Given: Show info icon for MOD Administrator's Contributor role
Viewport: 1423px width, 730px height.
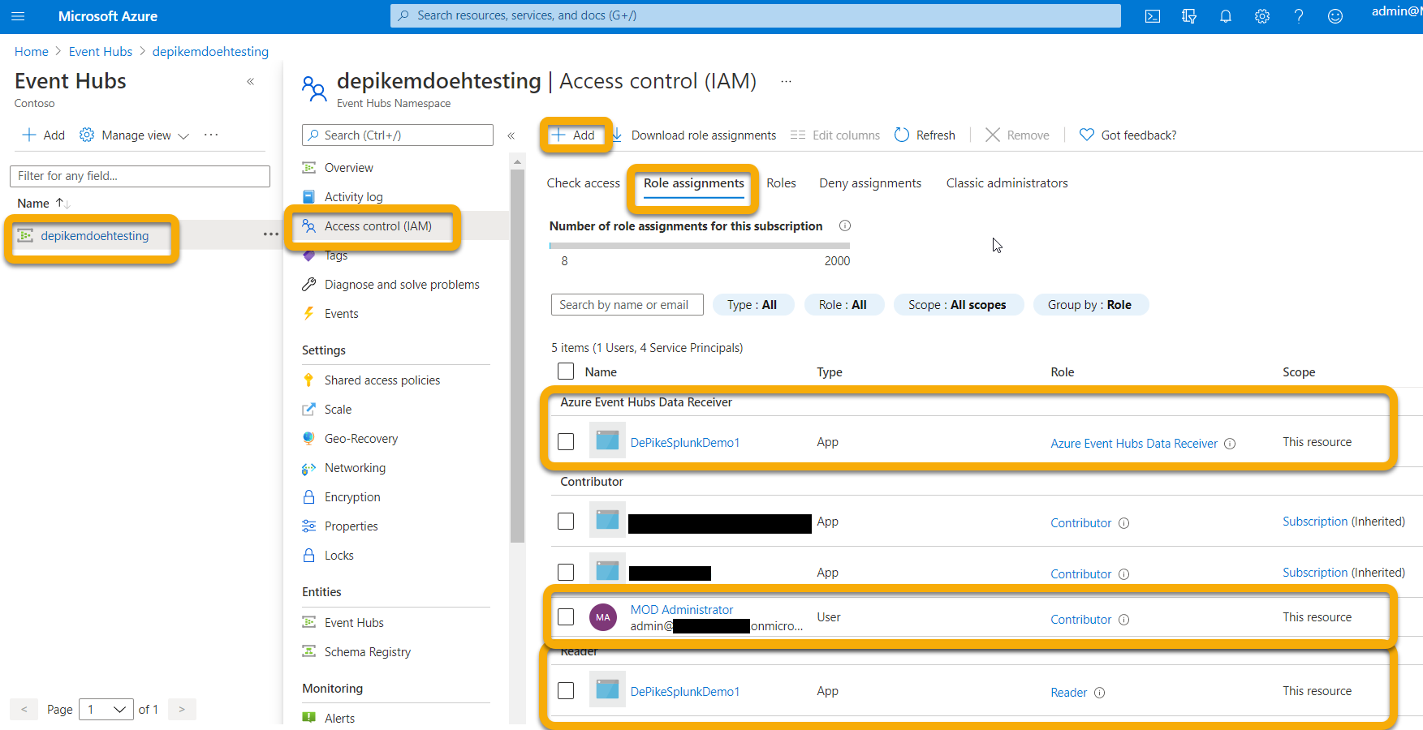Looking at the screenshot, I should tap(1124, 620).
